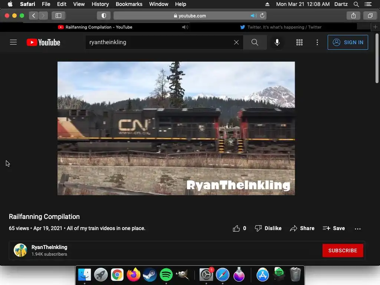Click the date and time in menu bar
This screenshot has width=380, height=285.
coord(303,4)
